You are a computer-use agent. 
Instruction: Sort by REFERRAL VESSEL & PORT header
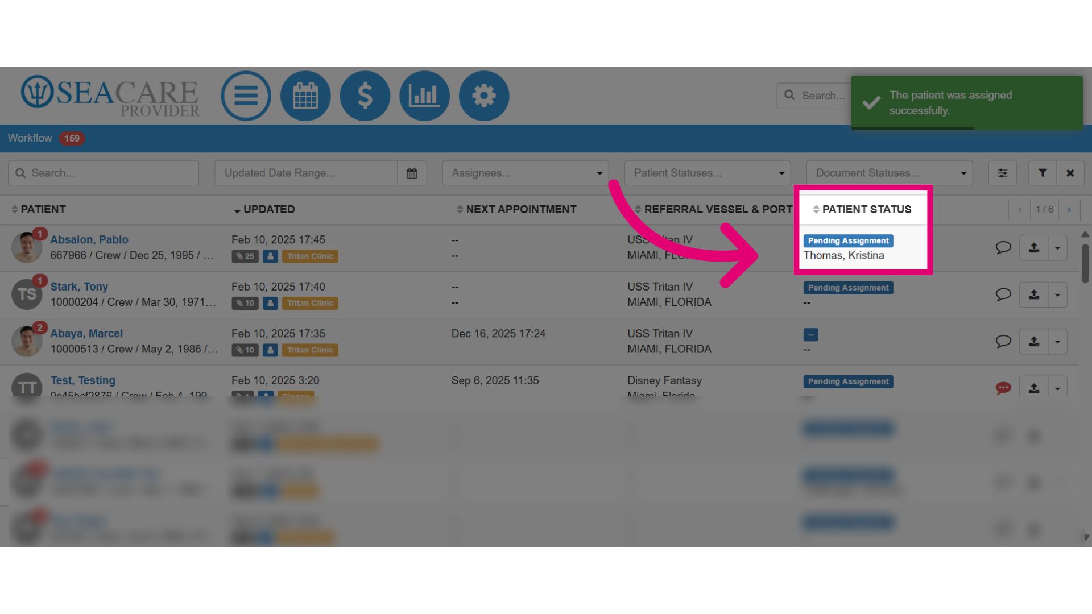pos(713,209)
